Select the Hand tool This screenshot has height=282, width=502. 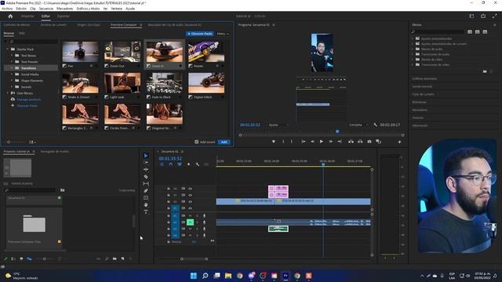pos(146,204)
